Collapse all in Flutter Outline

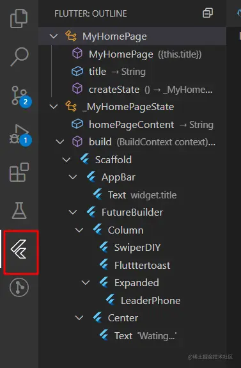(x=208, y=13)
